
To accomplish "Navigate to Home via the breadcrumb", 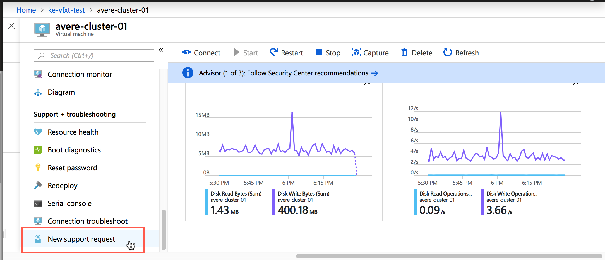I will point(26,10).
